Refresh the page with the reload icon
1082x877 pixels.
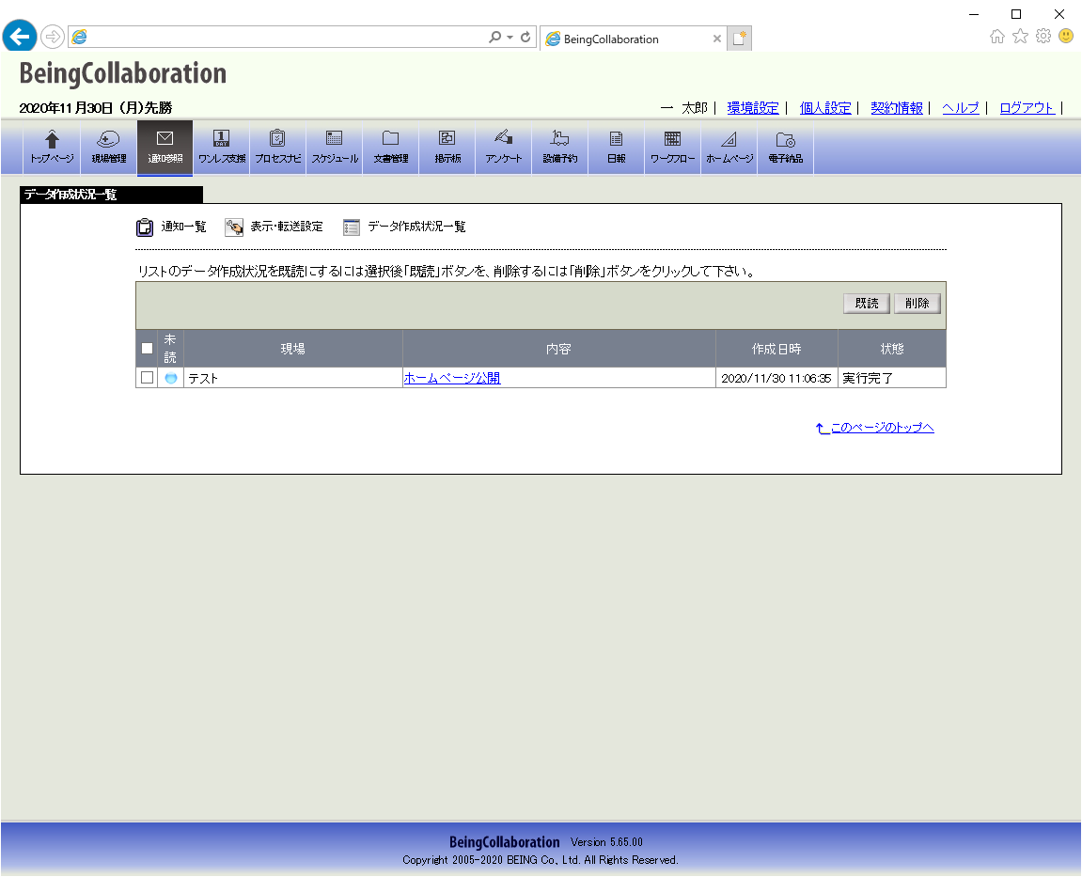click(x=525, y=38)
